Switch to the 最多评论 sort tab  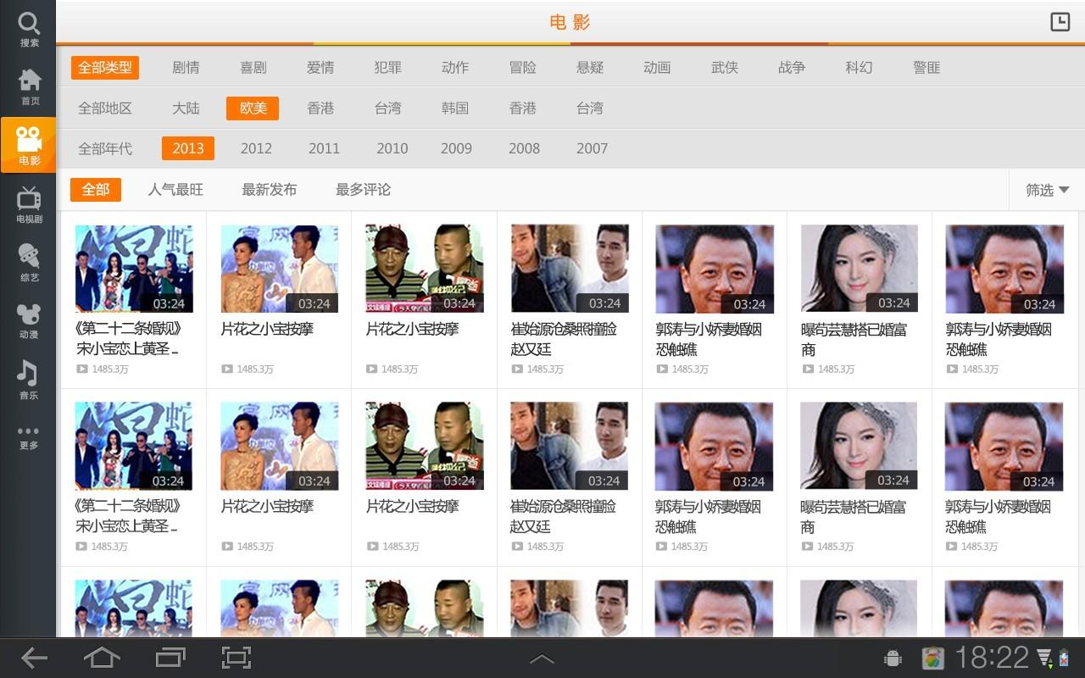pos(363,189)
